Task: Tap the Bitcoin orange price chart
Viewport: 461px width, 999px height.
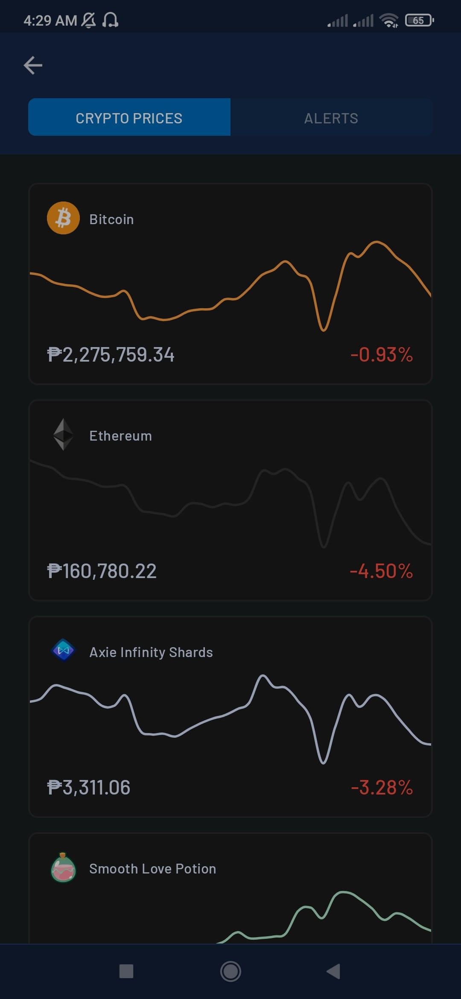Action: (x=230, y=286)
